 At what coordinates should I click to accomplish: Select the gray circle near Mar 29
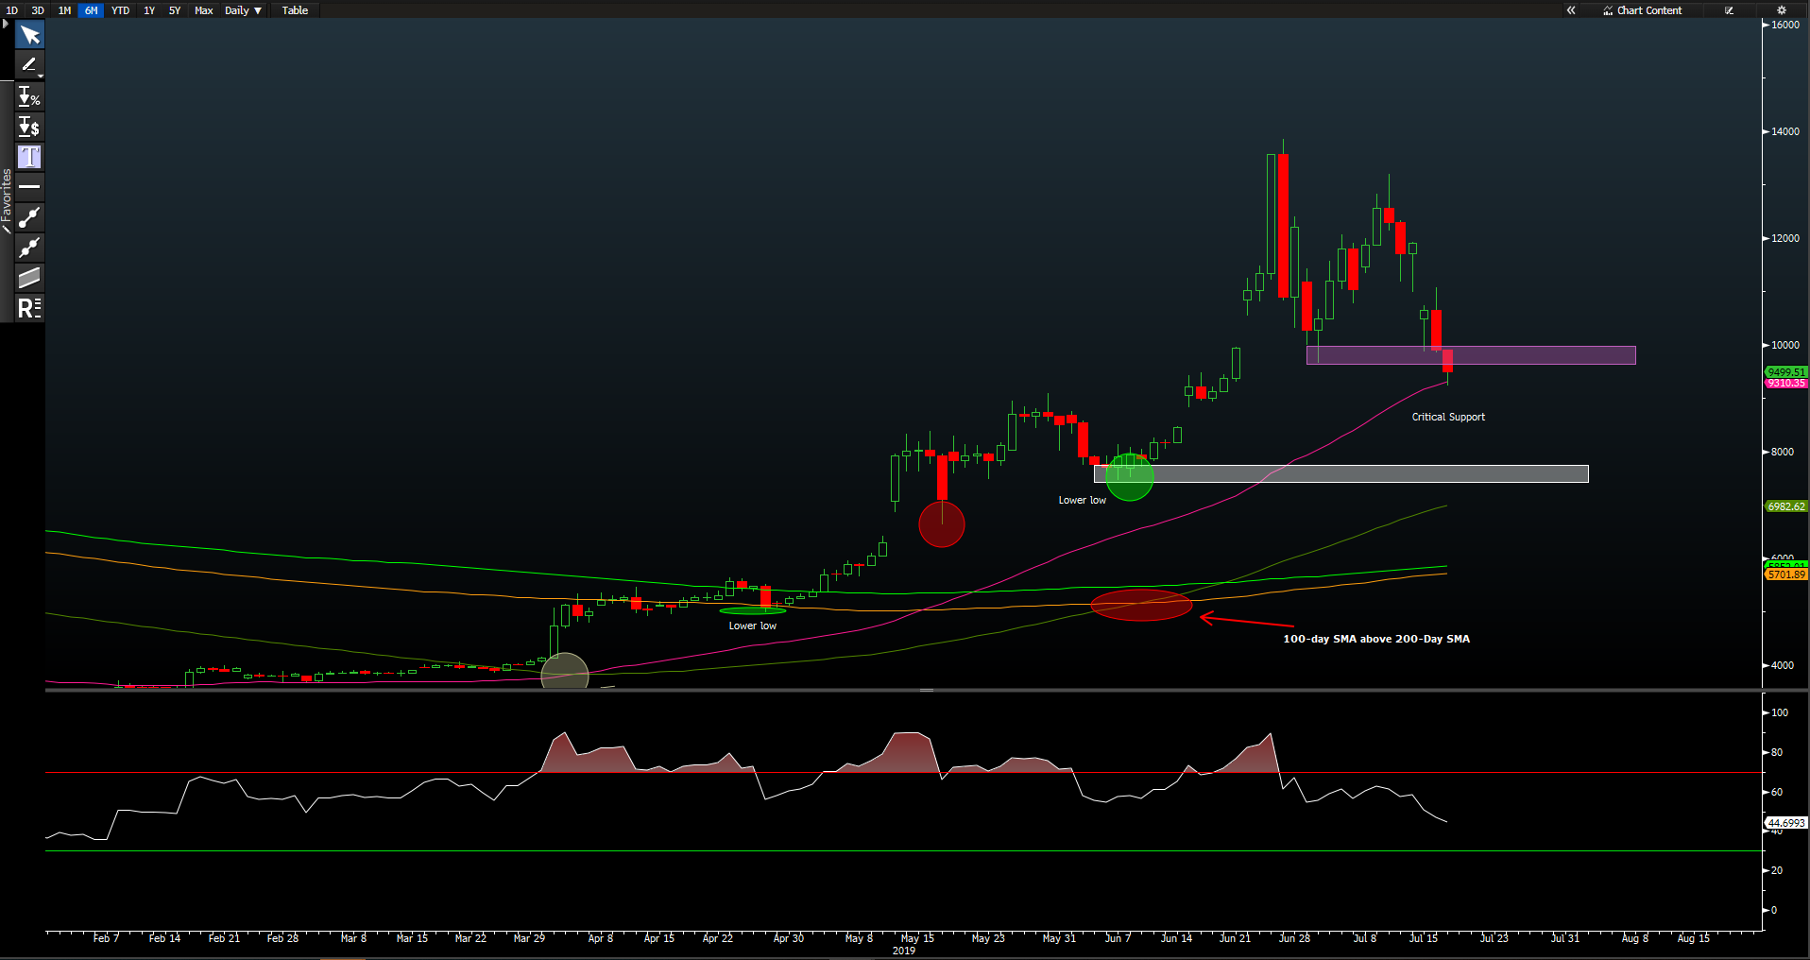tap(565, 671)
